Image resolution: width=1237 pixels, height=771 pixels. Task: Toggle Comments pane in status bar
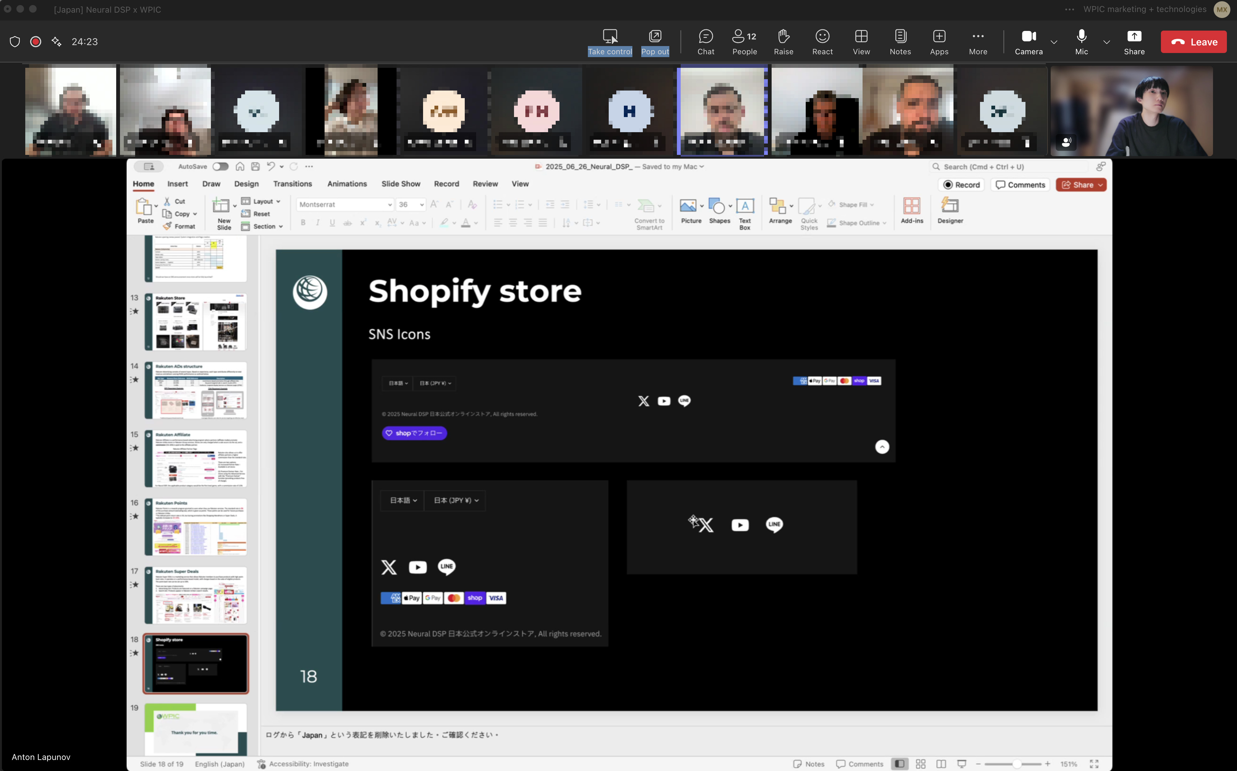tap(860, 764)
